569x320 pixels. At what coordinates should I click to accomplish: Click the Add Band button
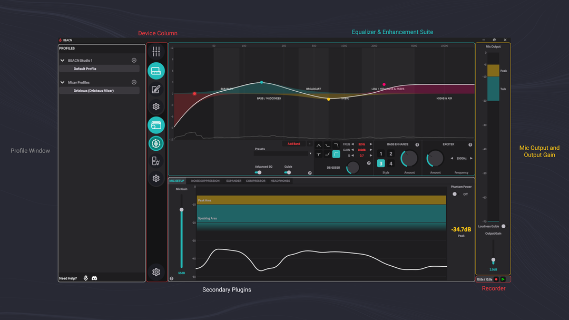(x=295, y=143)
